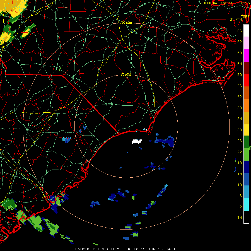Click "ENHANCED ECHO TOPS" in the caption
251x251 pixels.
tap(98, 249)
